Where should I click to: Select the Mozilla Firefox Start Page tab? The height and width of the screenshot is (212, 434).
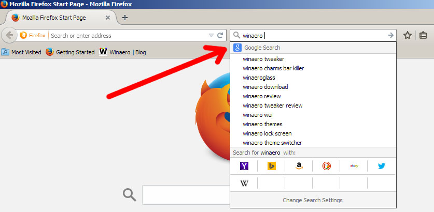(x=60, y=18)
